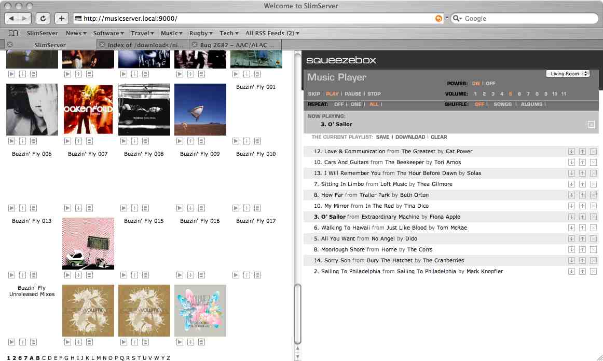Move Love & Communication down in playlist
Image resolution: width=603 pixels, height=361 pixels.
[x=571, y=152]
